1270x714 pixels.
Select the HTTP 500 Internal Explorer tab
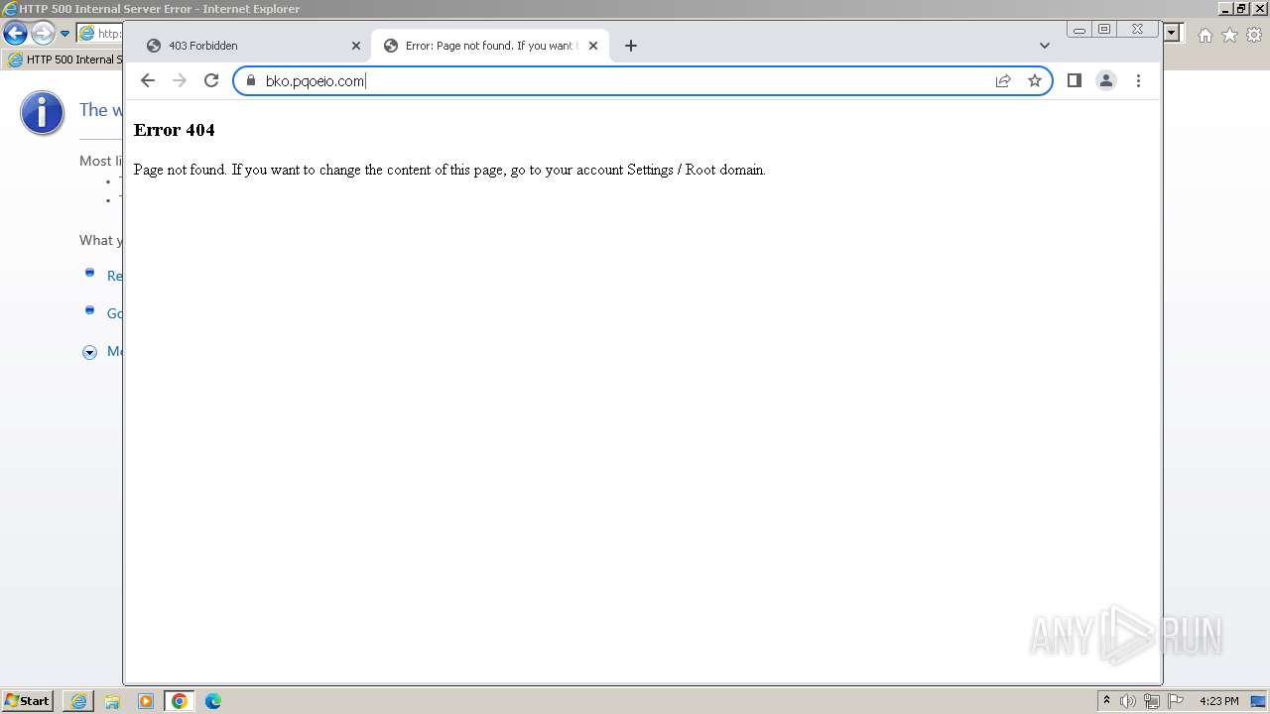tap(62, 59)
